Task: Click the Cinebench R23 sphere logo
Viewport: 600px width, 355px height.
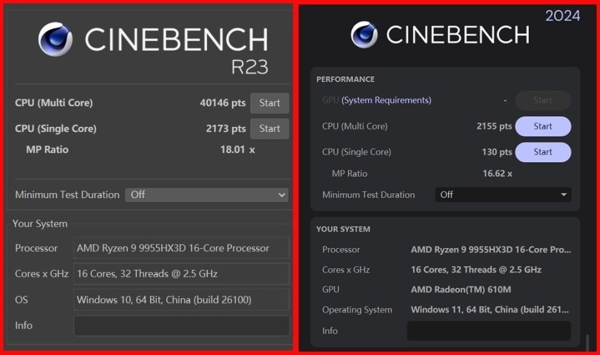Action: tap(56, 39)
